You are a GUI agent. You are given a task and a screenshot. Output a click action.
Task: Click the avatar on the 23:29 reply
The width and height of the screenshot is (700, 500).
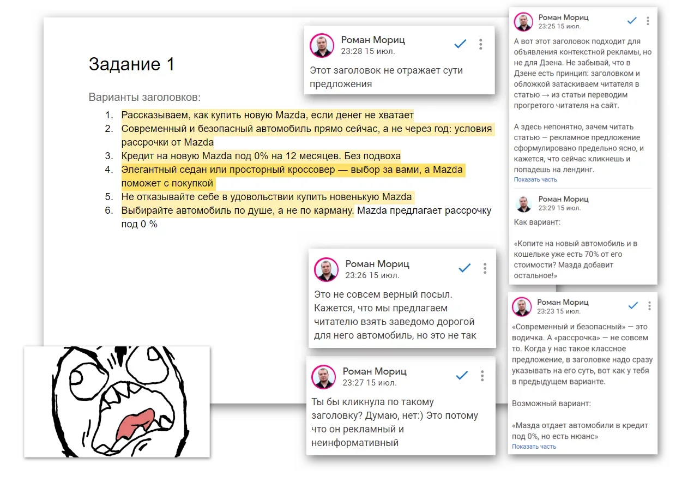[524, 204]
